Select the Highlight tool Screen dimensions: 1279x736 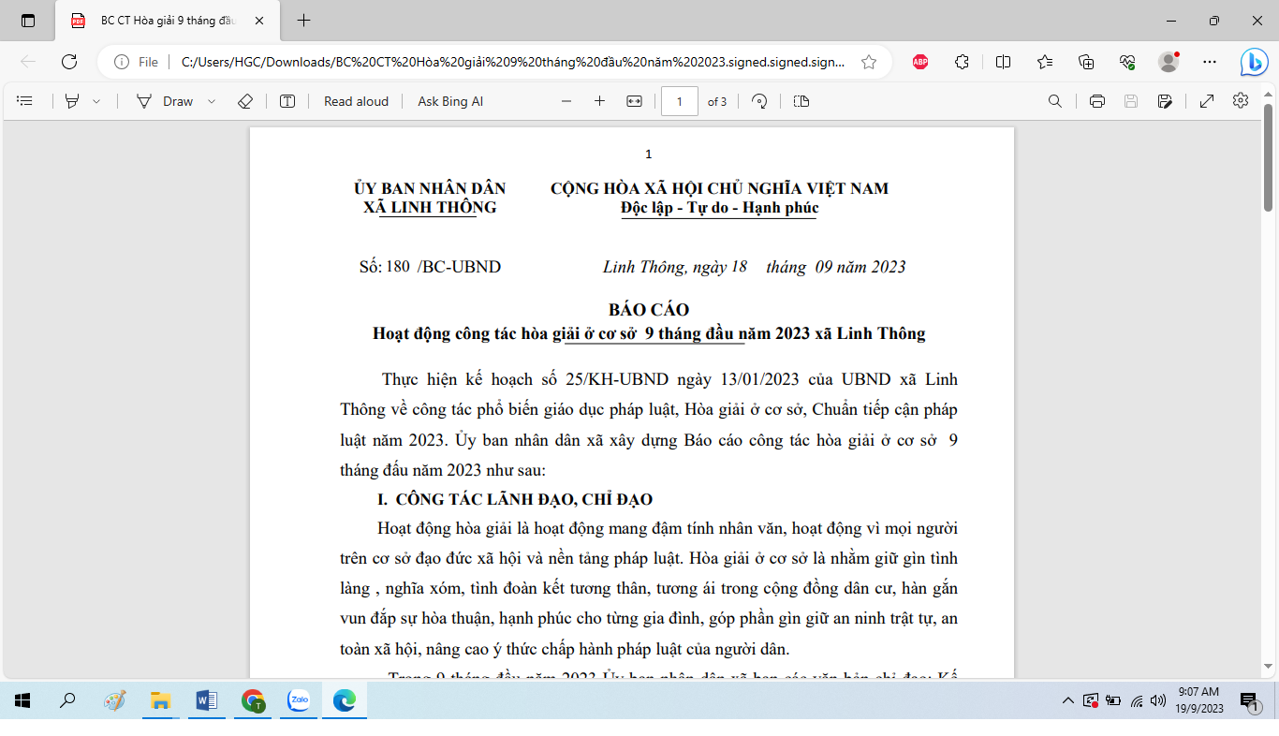[72, 101]
